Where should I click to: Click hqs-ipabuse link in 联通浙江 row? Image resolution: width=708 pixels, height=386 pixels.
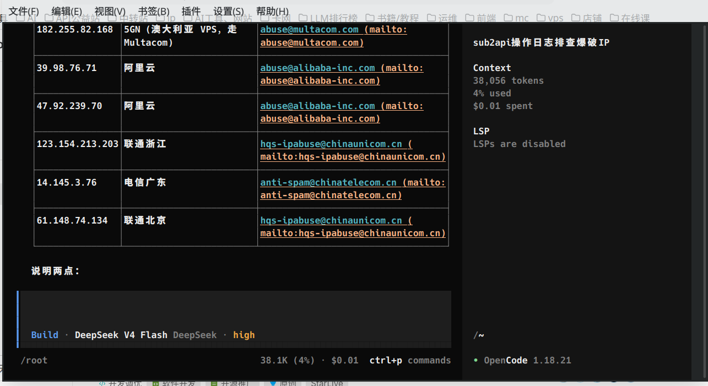pos(331,144)
